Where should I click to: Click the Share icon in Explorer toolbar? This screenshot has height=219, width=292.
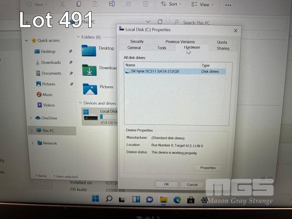(128, 4)
